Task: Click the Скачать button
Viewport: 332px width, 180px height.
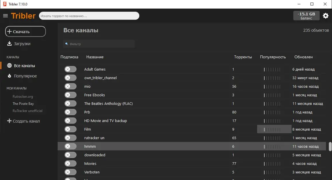Action: click(x=26, y=31)
